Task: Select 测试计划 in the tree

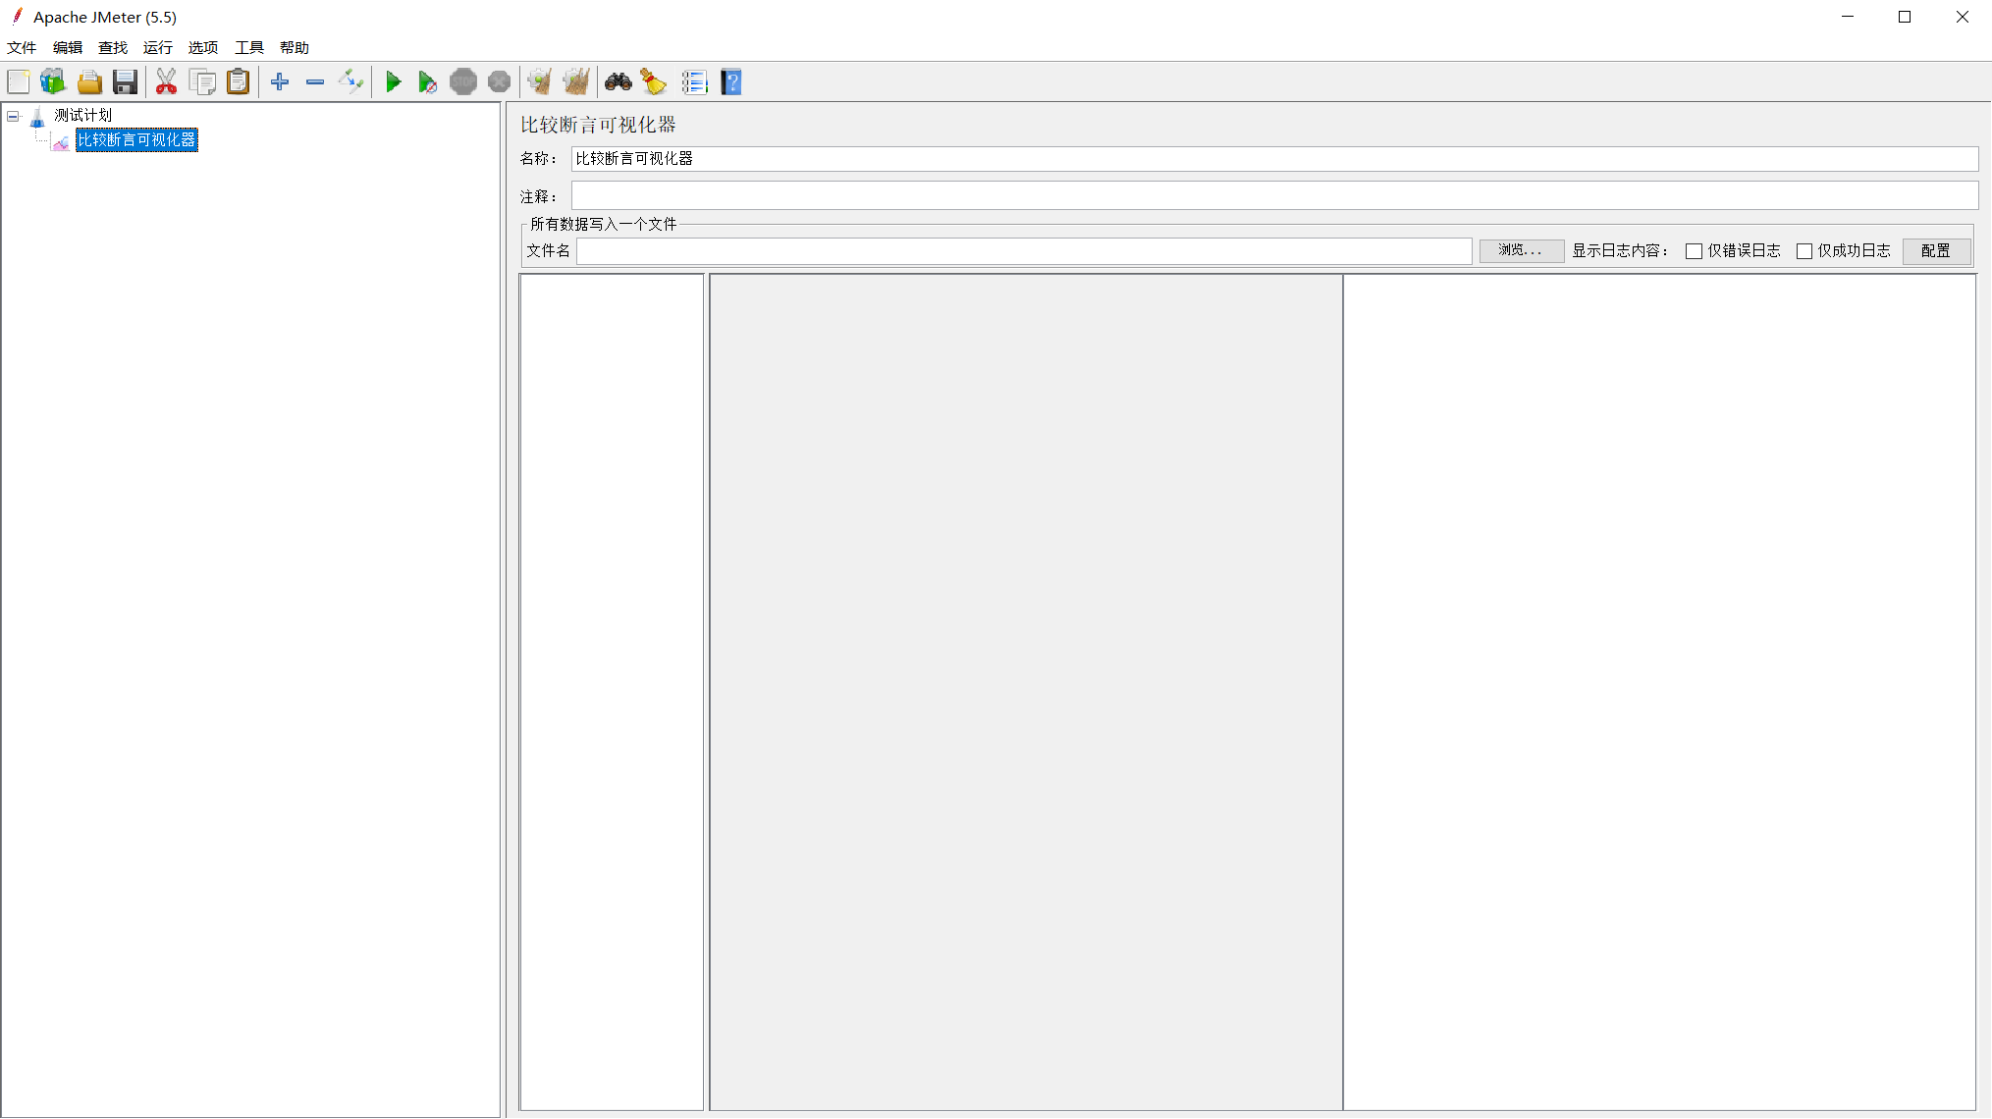Action: coord(83,116)
